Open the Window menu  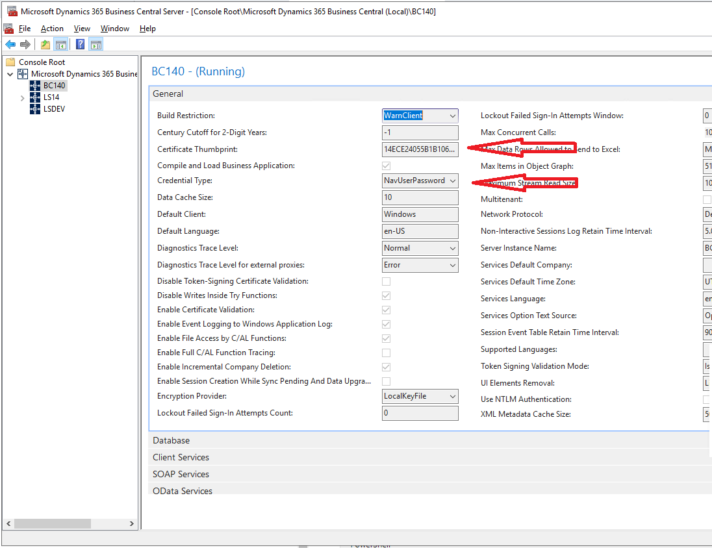click(115, 29)
